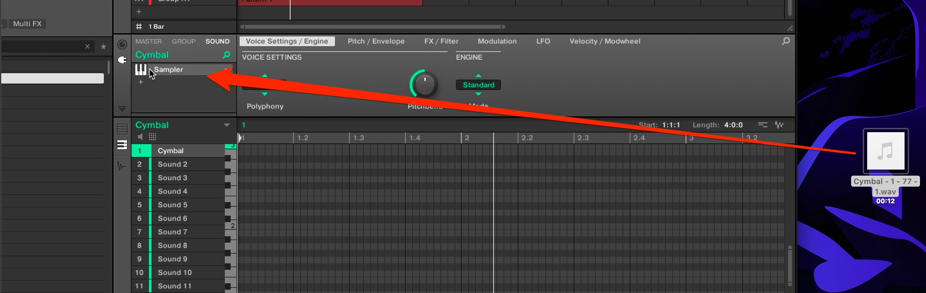Click the Multi FX button
The height and width of the screenshot is (293, 926).
27,23
